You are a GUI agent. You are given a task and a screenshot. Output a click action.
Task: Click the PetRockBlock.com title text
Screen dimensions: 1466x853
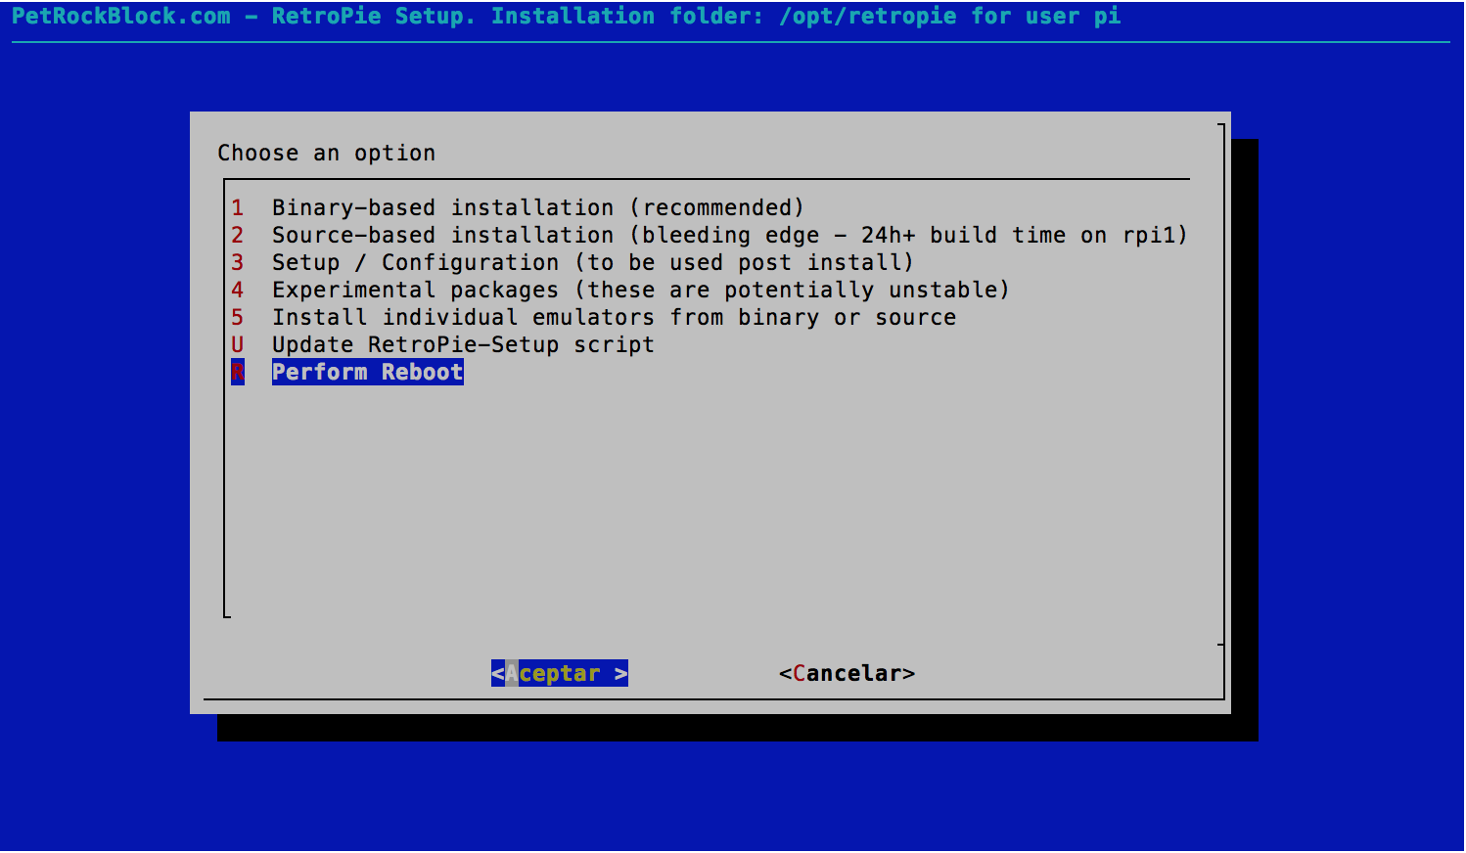121,16
